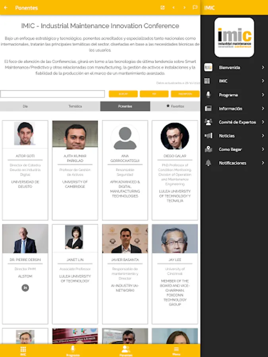Open the external link icon in header

coord(162,8)
